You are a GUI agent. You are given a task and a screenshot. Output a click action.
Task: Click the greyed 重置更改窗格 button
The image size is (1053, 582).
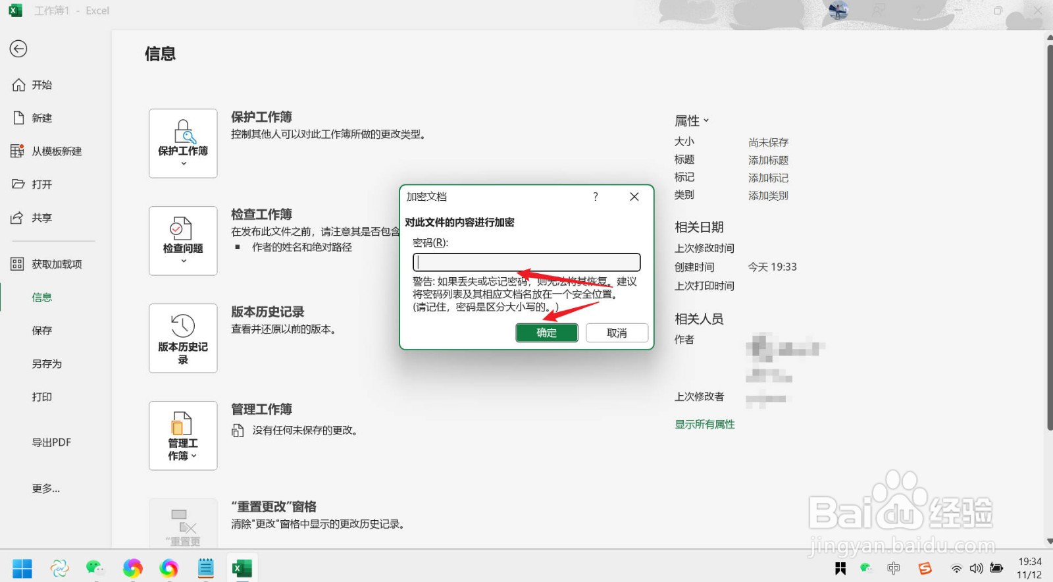[183, 523]
